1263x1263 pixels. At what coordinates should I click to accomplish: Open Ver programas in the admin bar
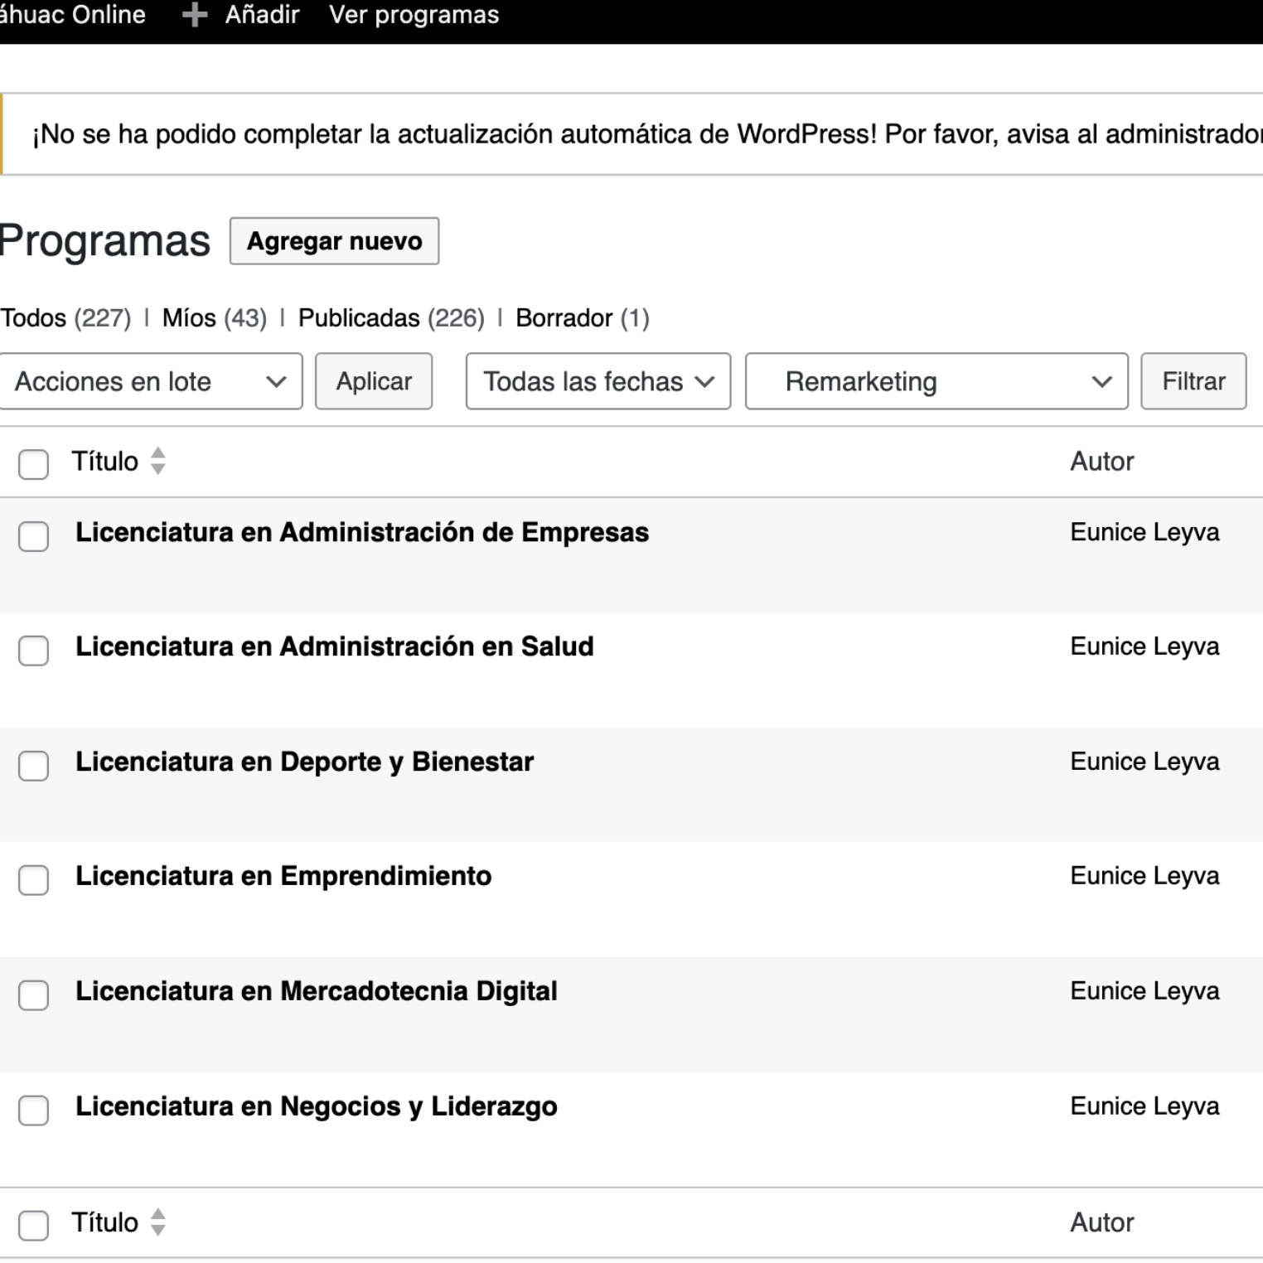414,15
